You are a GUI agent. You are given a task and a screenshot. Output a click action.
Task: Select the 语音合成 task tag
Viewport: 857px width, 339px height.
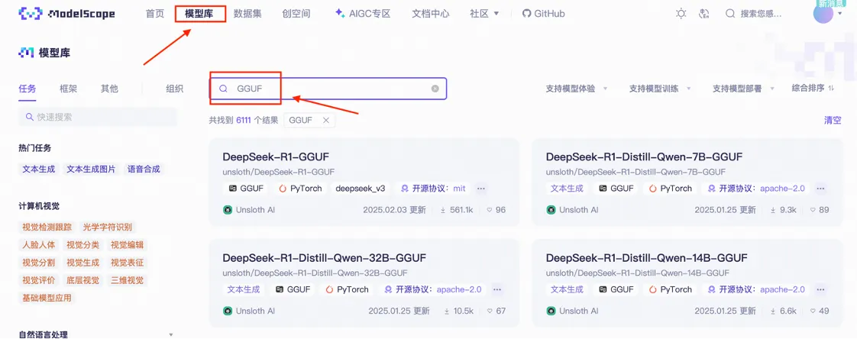pyautogui.click(x=144, y=169)
